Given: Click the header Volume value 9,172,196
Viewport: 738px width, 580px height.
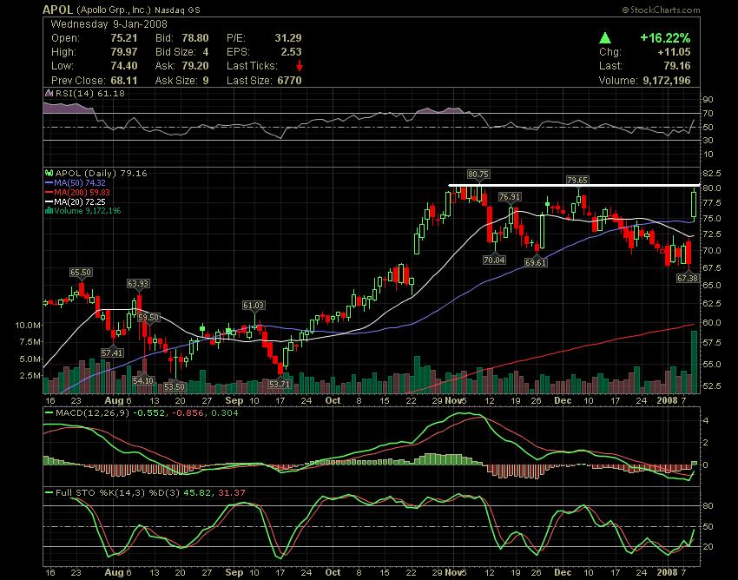Looking at the screenshot, I should [x=667, y=81].
